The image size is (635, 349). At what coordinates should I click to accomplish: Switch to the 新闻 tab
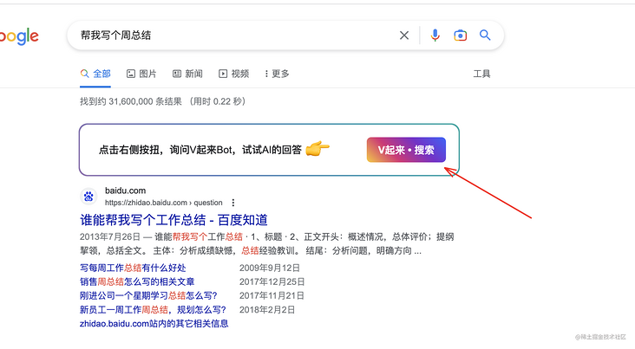[x=187, y=74]
